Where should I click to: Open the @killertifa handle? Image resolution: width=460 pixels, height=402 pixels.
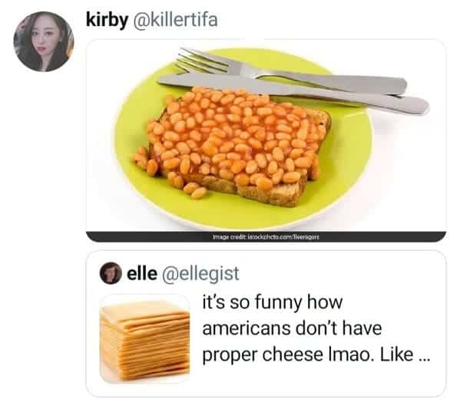(x=175, y=19)
